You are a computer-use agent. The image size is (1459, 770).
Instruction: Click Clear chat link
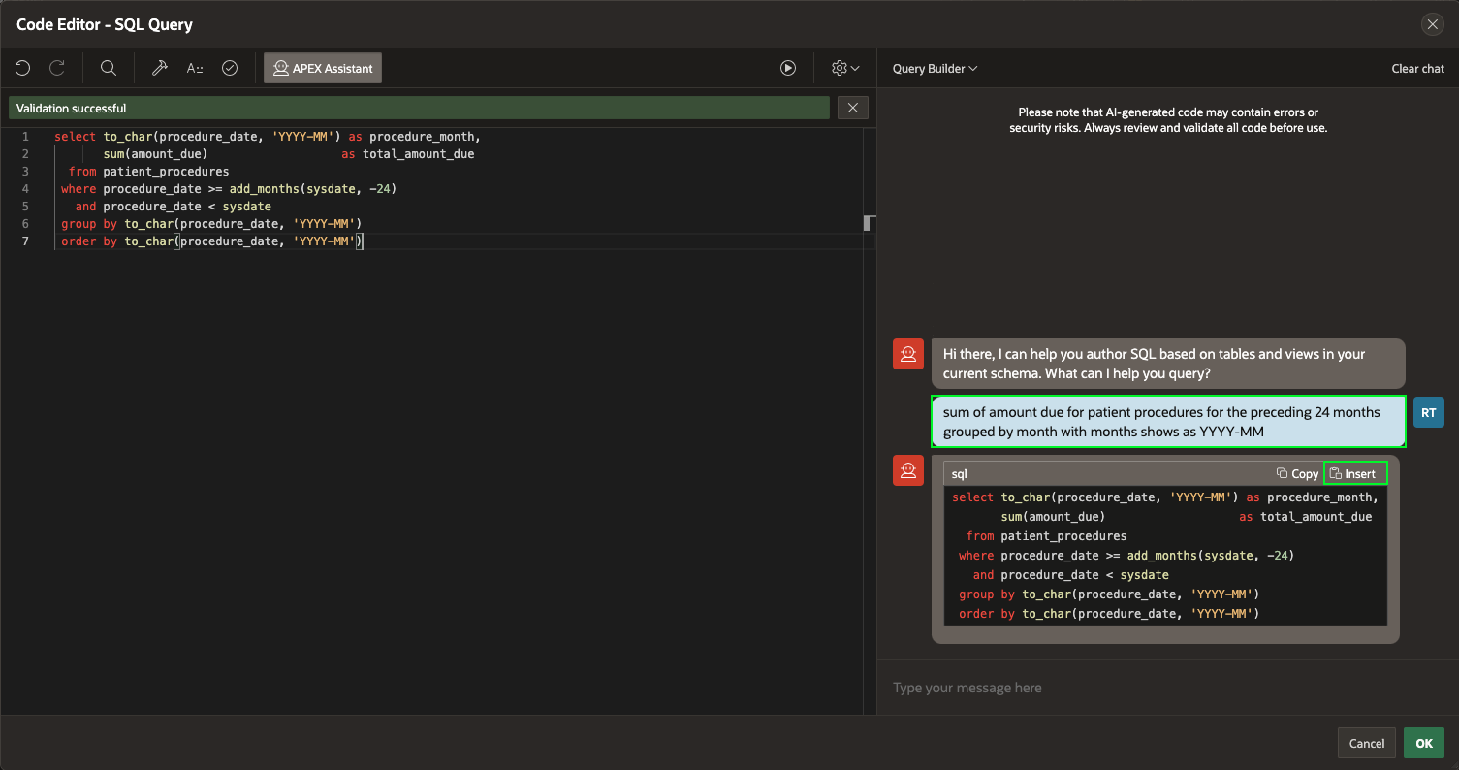1417,69
